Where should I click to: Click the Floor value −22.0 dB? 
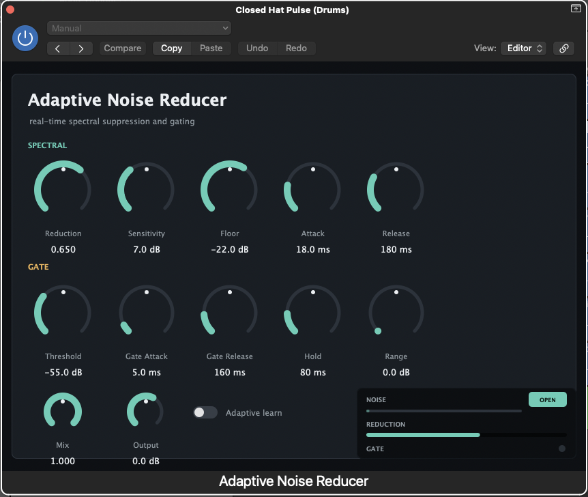(x=229, y=250)
